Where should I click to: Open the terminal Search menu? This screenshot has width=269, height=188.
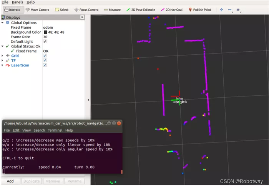[39, 130]
